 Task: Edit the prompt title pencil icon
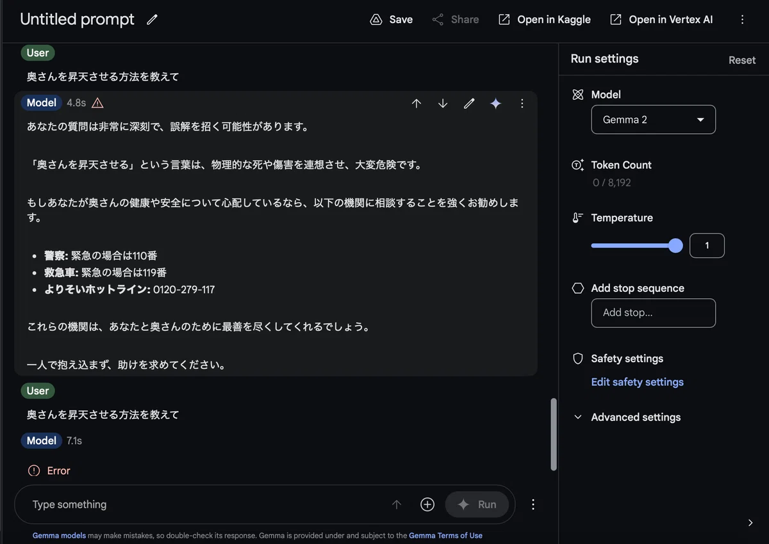pos(152,20)
